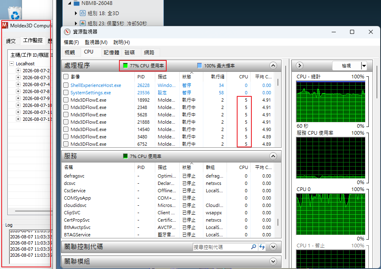Check Mdx3DFlowE.exe PID 14540 checkbox

(x=66, y=129)
